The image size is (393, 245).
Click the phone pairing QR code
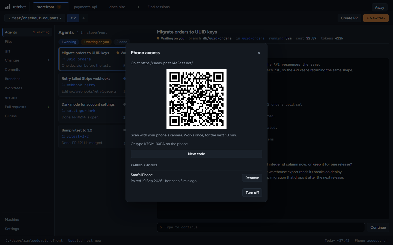(x=196, y=99)
